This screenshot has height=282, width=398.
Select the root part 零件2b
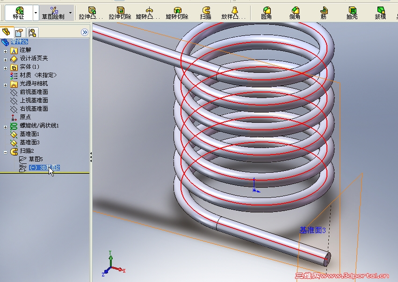pos(19,42)
